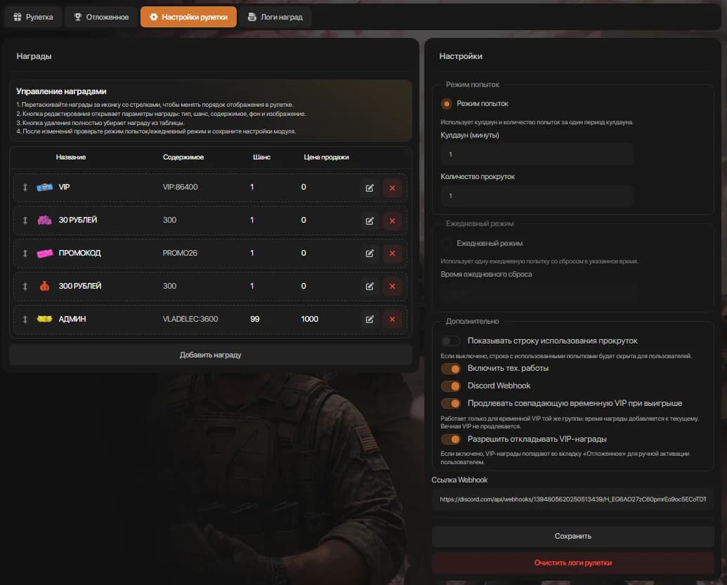Click the drag handle for АДМИН reward

pyautogui.click(x=25, y=319)
